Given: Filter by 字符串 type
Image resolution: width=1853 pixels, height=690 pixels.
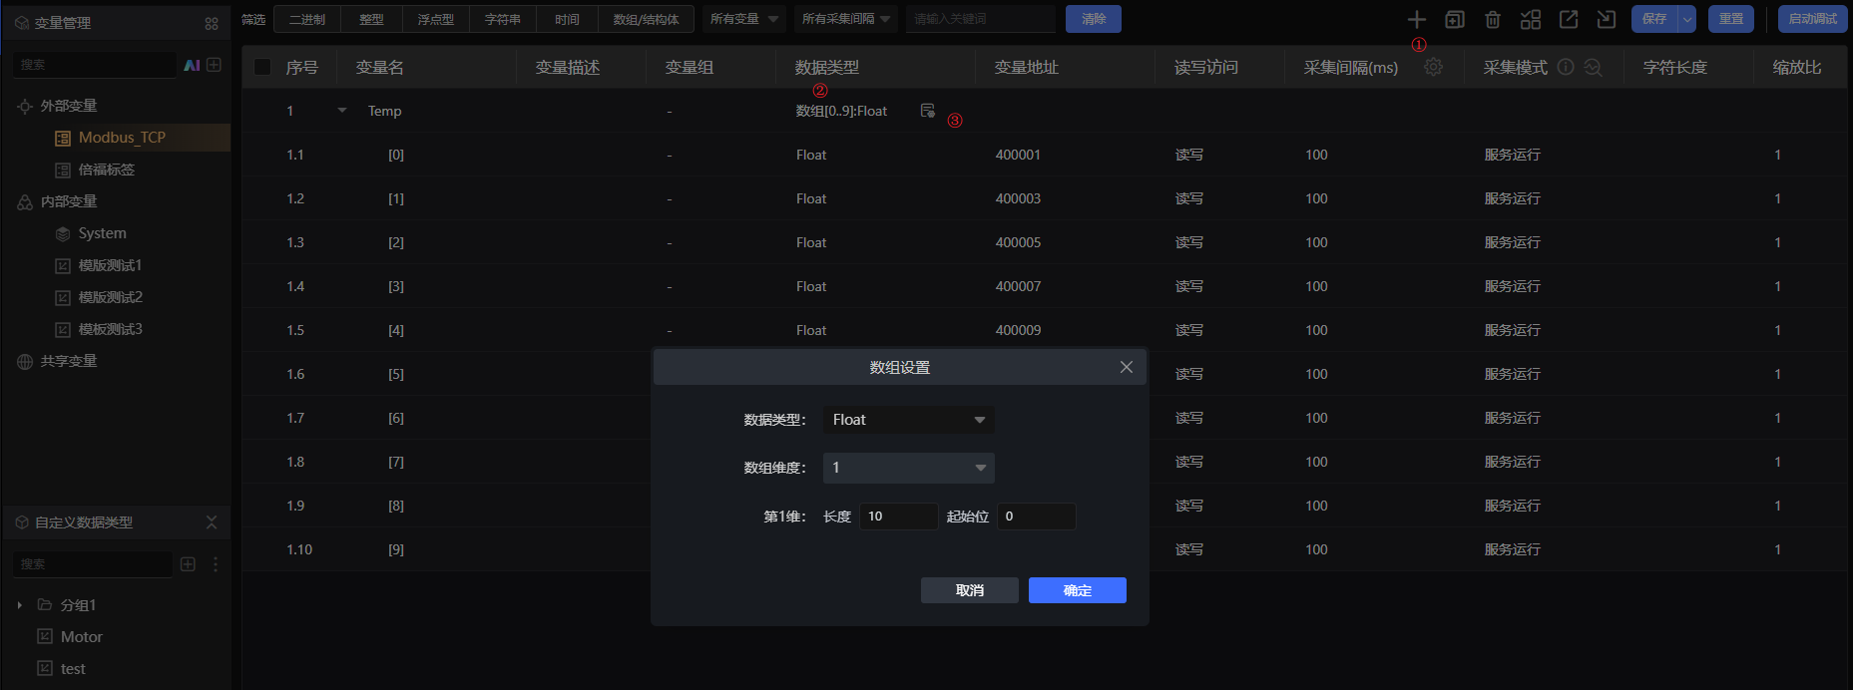Looking at the screenshot, I should click(502, 19).
